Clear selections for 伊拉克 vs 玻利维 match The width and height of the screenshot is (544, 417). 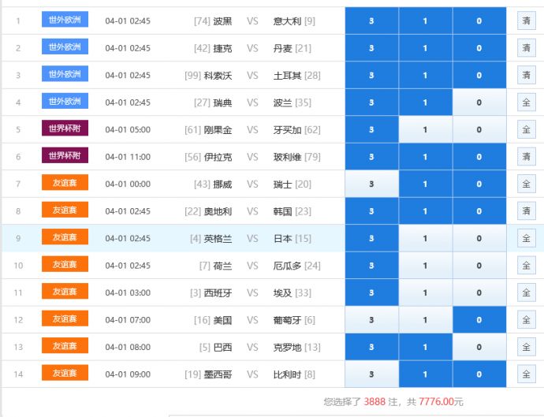tap(526, 157)
